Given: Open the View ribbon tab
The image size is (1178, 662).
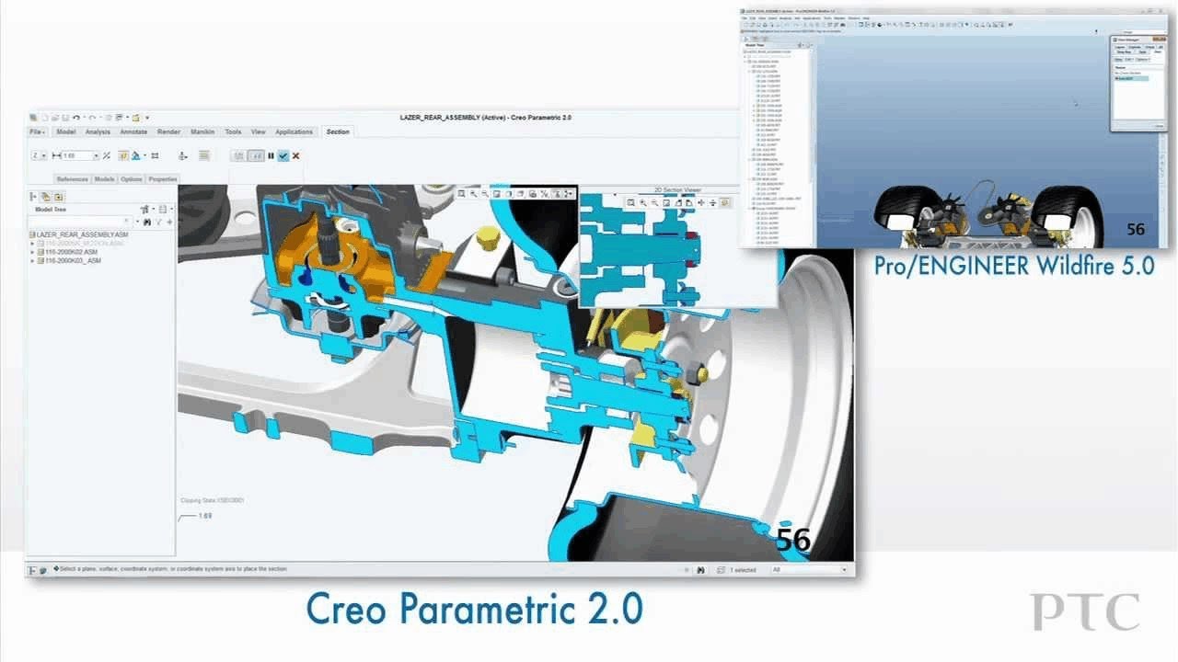Looking at the screenshot, I should (x=259, y=131).
